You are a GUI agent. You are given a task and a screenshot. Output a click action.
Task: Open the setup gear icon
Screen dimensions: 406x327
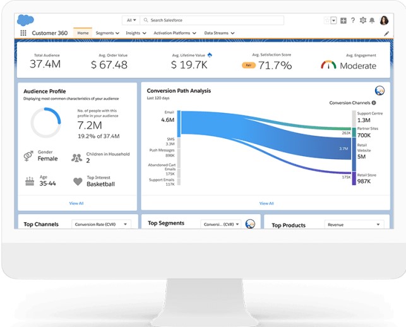pos(363,20)
